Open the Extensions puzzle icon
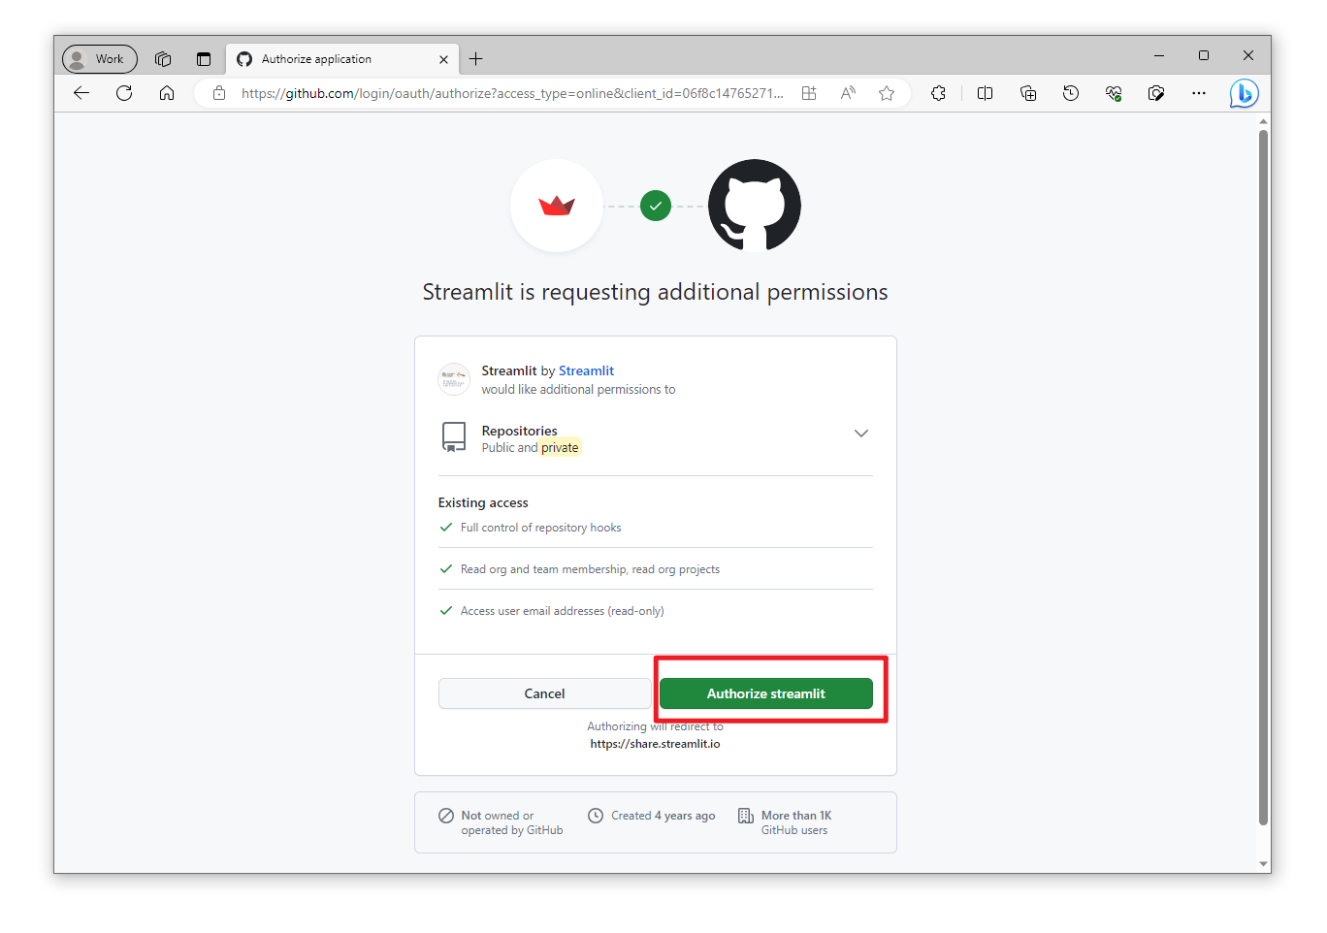The width and height of the screenshot is (1327, 933). (x=938, y=93)
